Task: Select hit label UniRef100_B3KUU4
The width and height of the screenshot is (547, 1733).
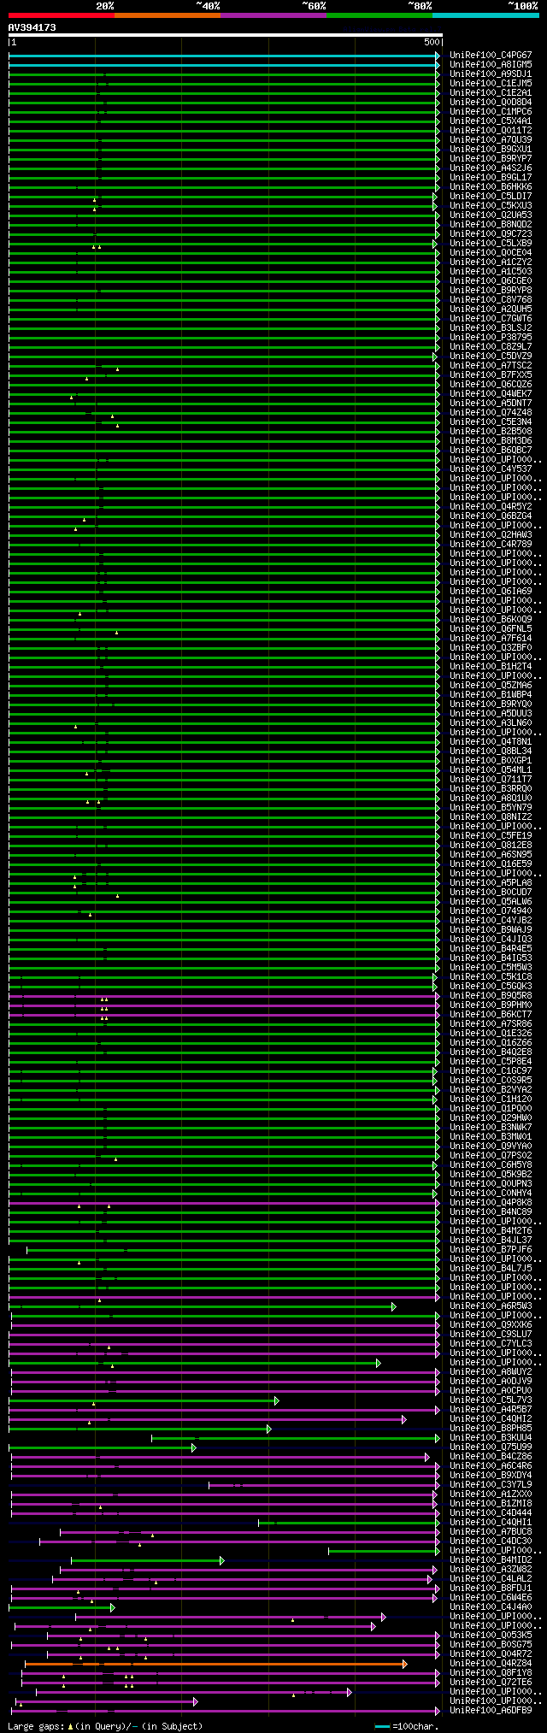Action: click(491, 1438)
